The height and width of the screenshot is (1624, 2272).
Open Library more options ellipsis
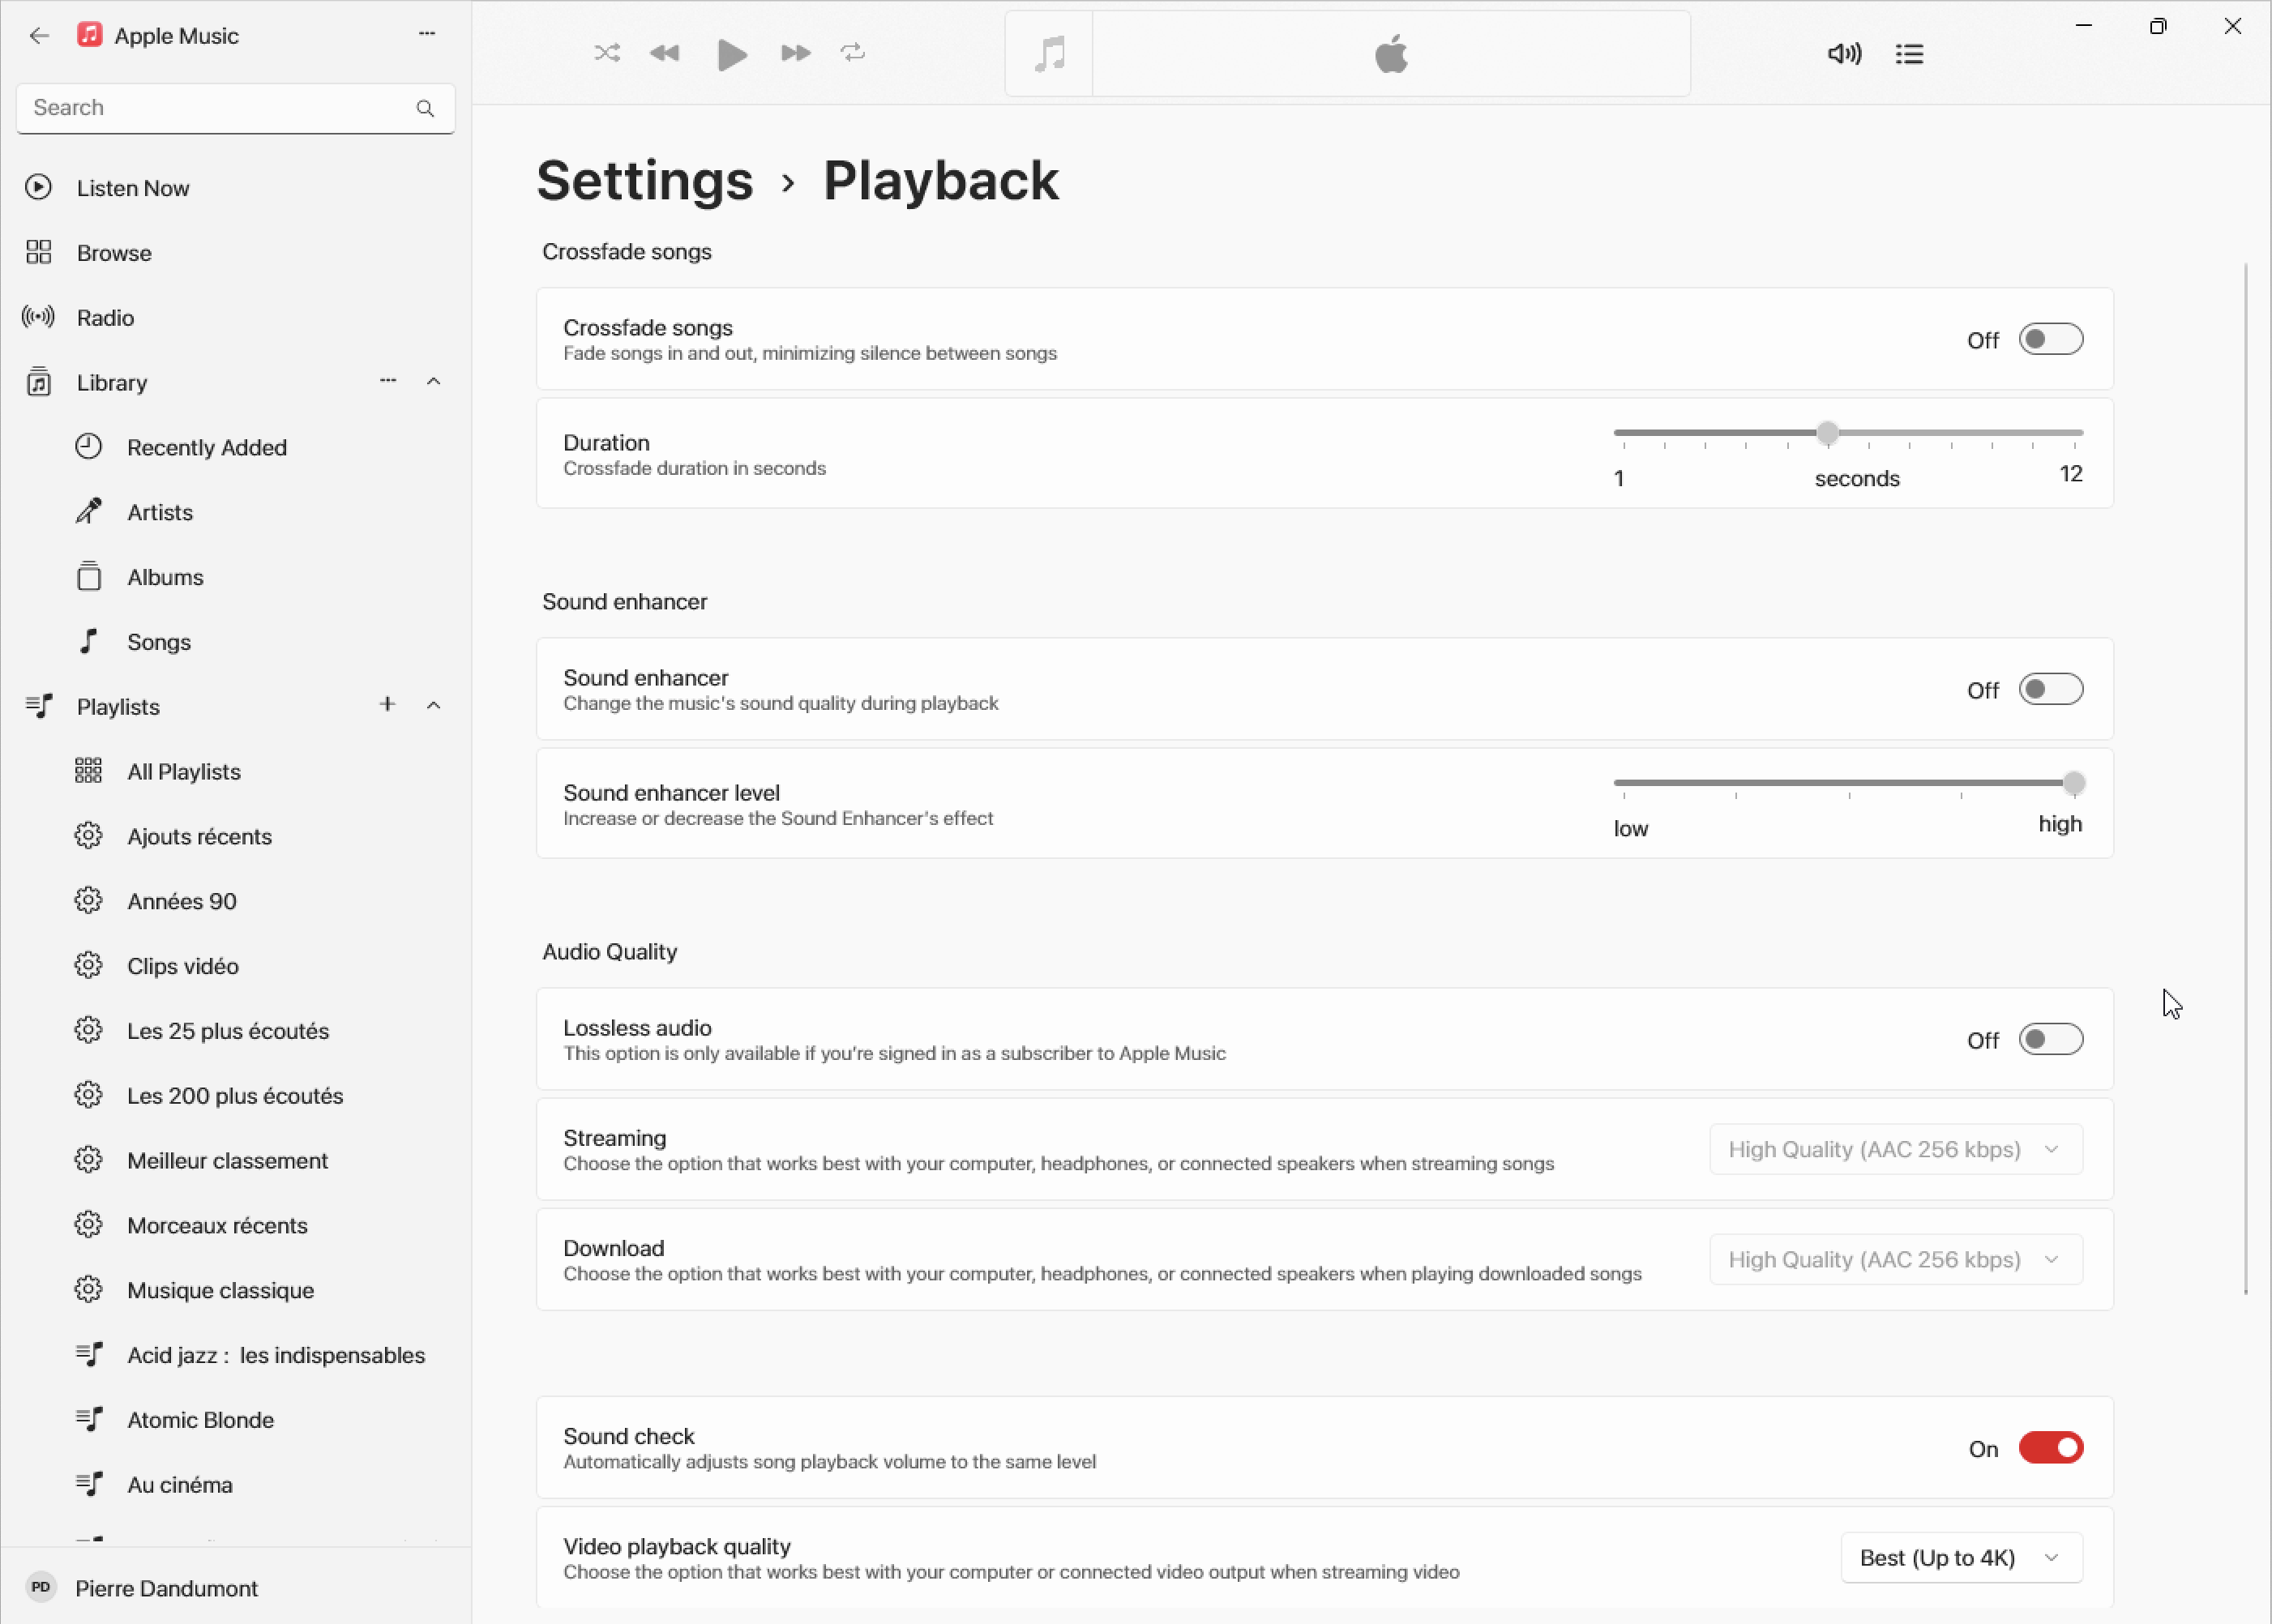388,381
